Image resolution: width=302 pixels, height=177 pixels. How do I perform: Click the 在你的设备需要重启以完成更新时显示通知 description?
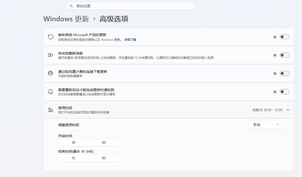coord(87,94)
